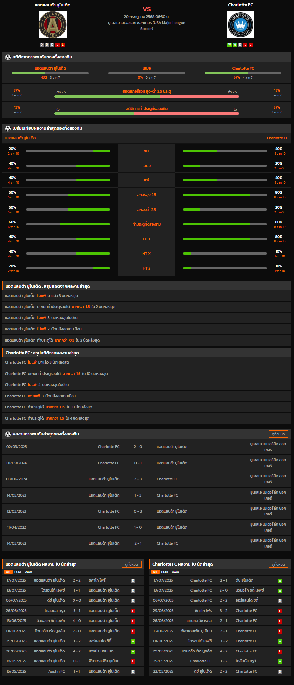Click the HT X comparison label
This screenshot has height=685, width=294.
[147, 254]
